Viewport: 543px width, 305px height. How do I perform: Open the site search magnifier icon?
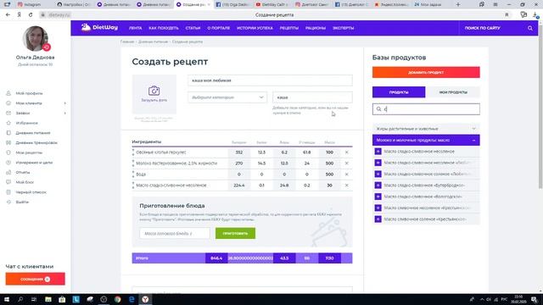[529, 28]
